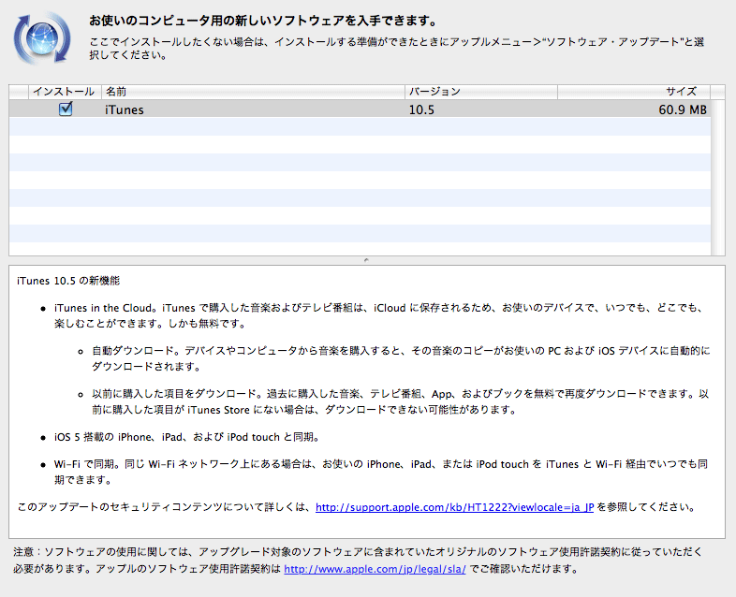Viewport: 736px width, 597px height.
Task: Click the Software Update globe icon
Action: pos(42,38)
